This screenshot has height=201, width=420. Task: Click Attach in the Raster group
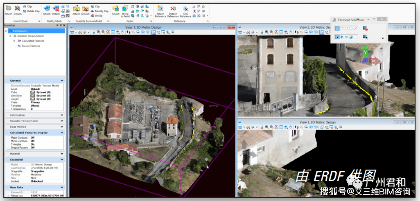(x=116, y=10)
